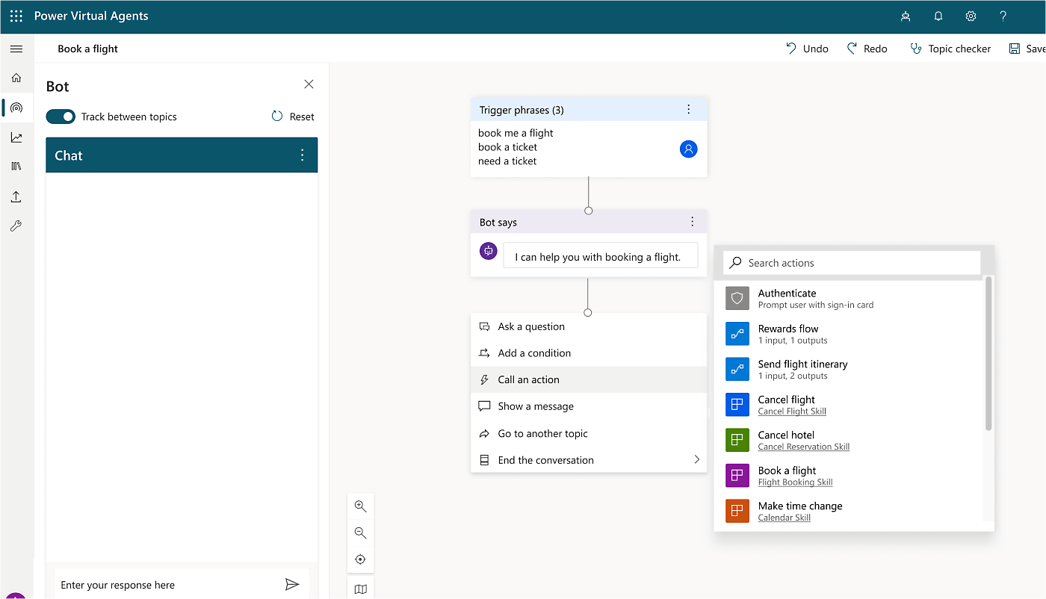
Task: Choose Go to another topic option
Action: pyautogui.click(x=542, y=433)
